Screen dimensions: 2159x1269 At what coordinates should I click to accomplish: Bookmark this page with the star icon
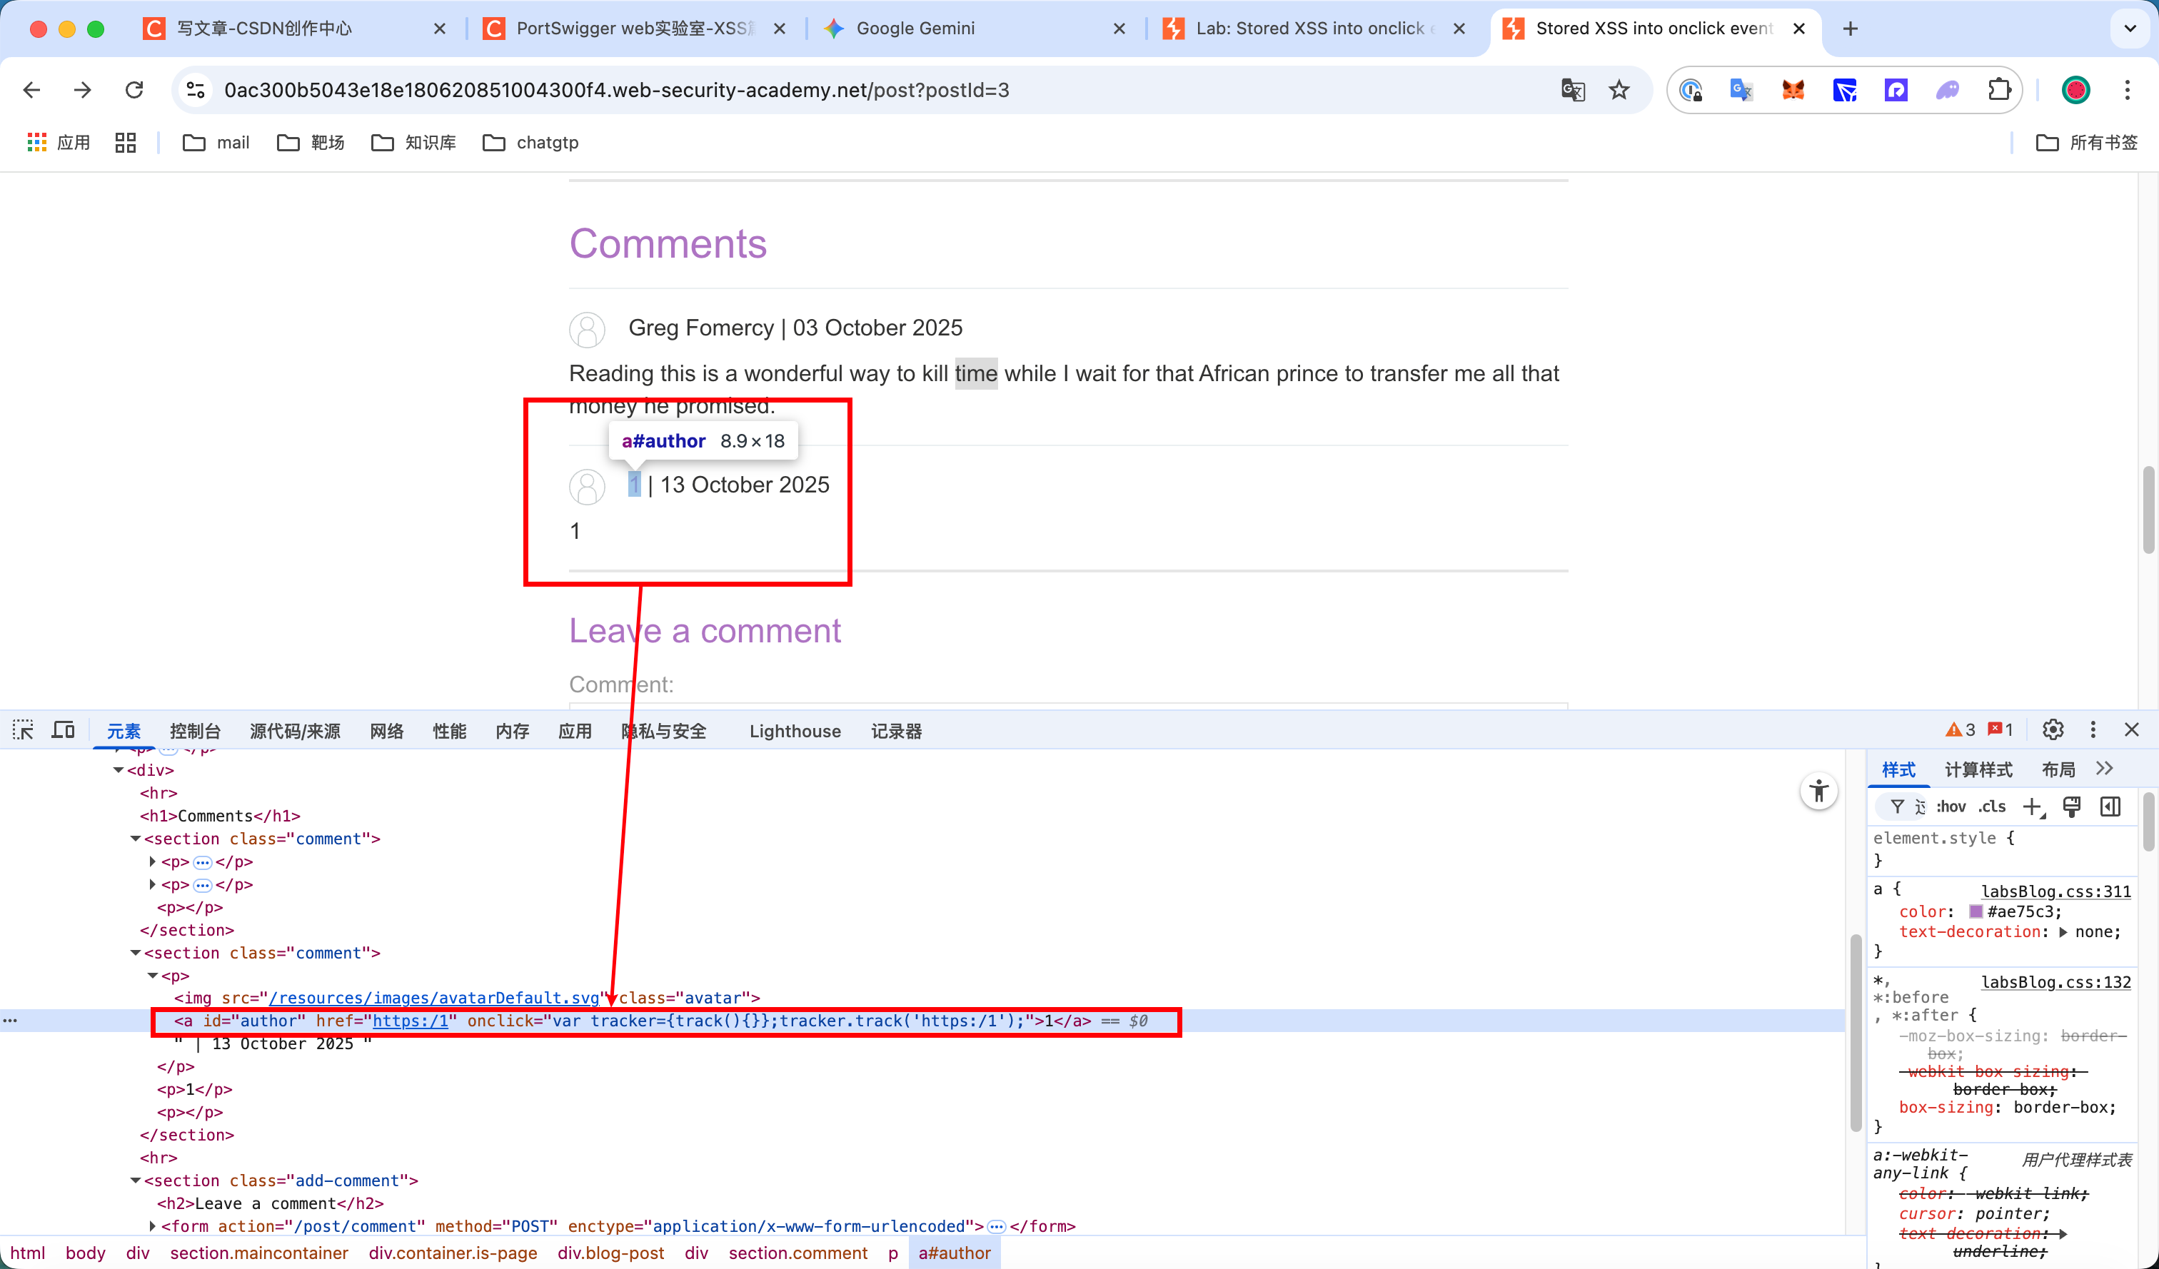tap(1619, 90)
